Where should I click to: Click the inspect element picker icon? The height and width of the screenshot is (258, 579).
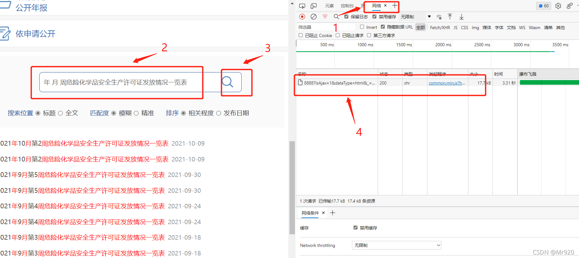pyautogui.click(x=302, y=6)
